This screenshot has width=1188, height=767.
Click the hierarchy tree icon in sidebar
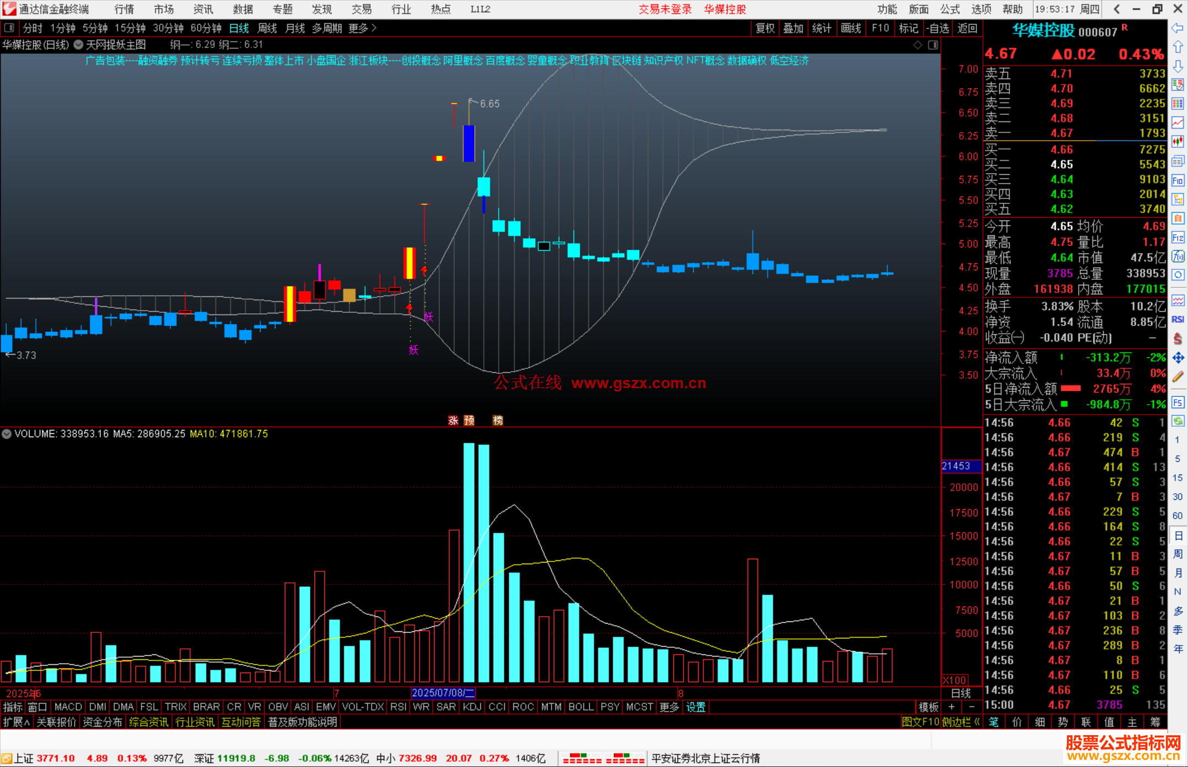click(x=1178, y=199)
